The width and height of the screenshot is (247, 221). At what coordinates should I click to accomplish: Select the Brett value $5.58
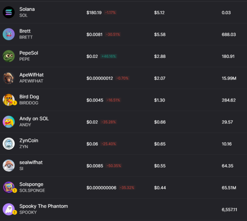[x=160, y=35]
